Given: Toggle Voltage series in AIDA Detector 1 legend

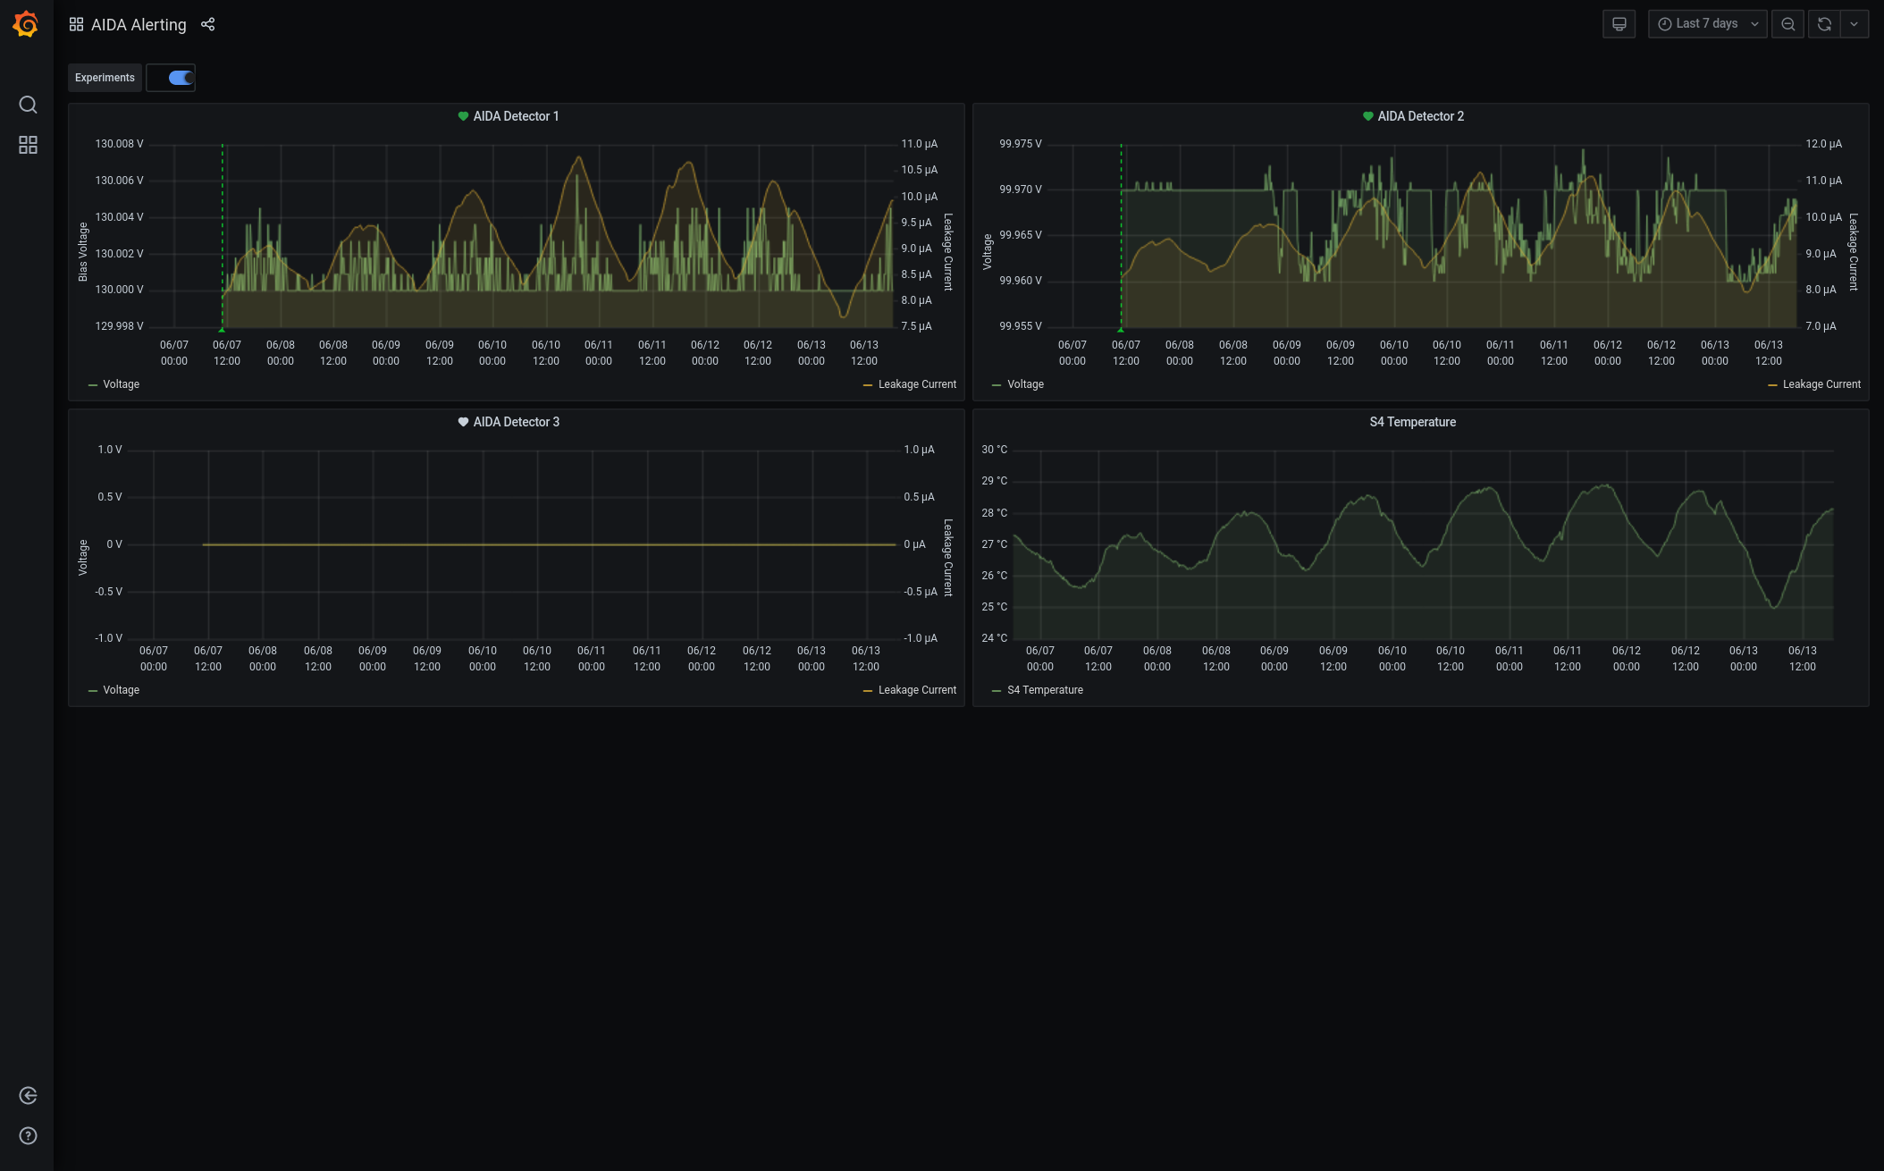Looking at the screenshot, I should tap(121, 384).
